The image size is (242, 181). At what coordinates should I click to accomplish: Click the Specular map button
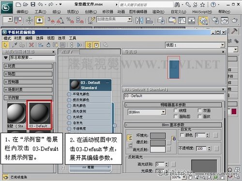169,149
